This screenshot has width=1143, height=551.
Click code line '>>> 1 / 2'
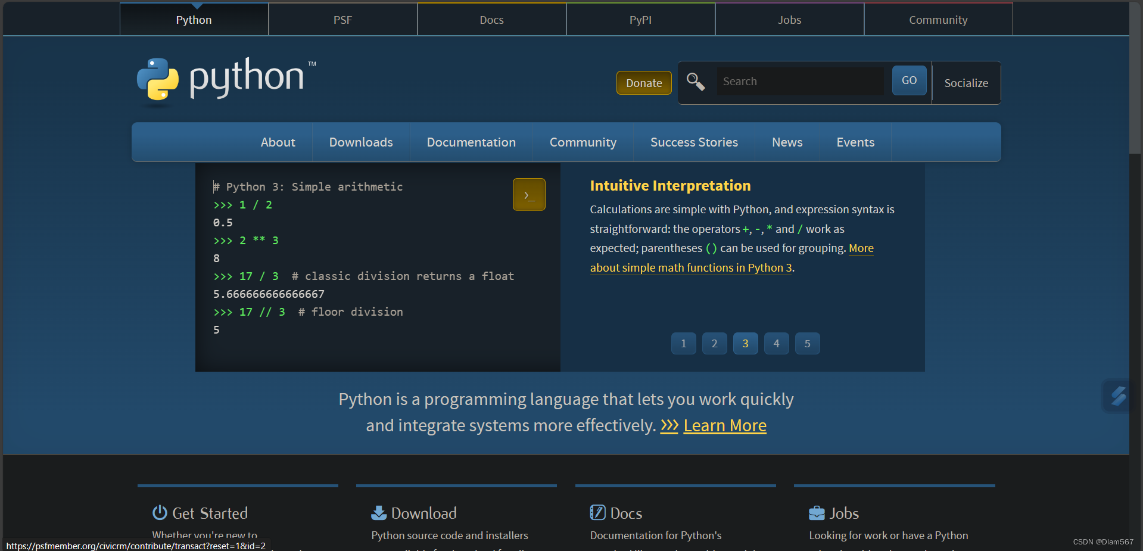click(242, 204)
